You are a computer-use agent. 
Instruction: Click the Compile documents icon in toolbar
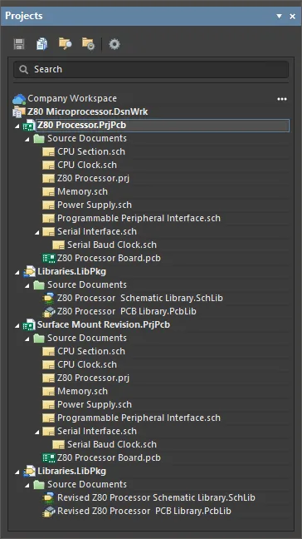41,44
